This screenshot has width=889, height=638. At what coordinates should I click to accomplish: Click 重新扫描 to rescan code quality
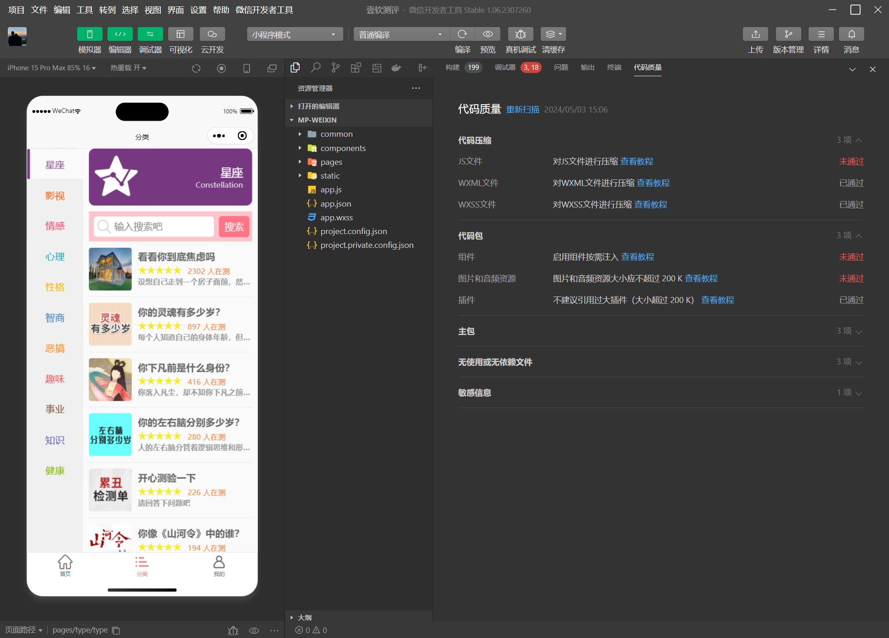(x=523, y=110)
